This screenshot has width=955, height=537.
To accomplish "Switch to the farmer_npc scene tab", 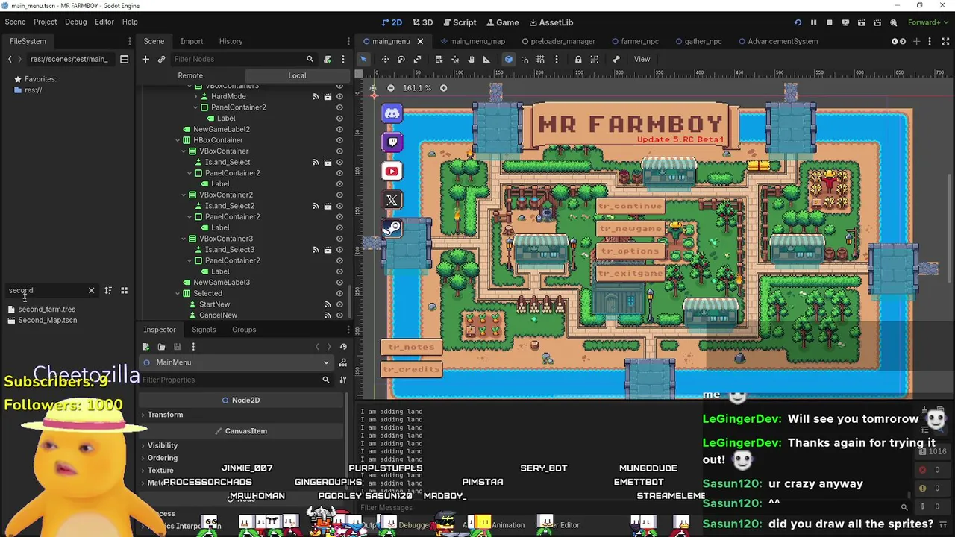I will [634, 41].
